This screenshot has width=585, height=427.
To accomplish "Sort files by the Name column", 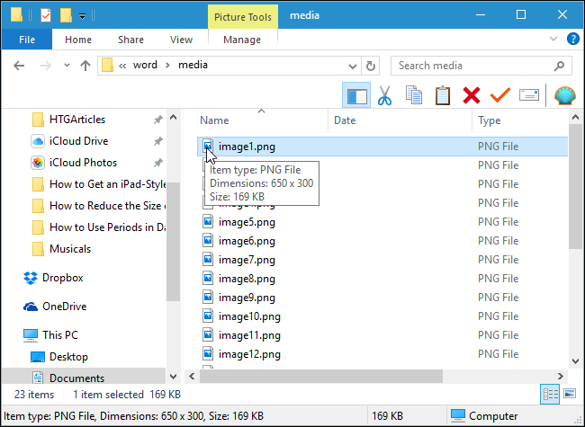I will [x=261, y=120].
